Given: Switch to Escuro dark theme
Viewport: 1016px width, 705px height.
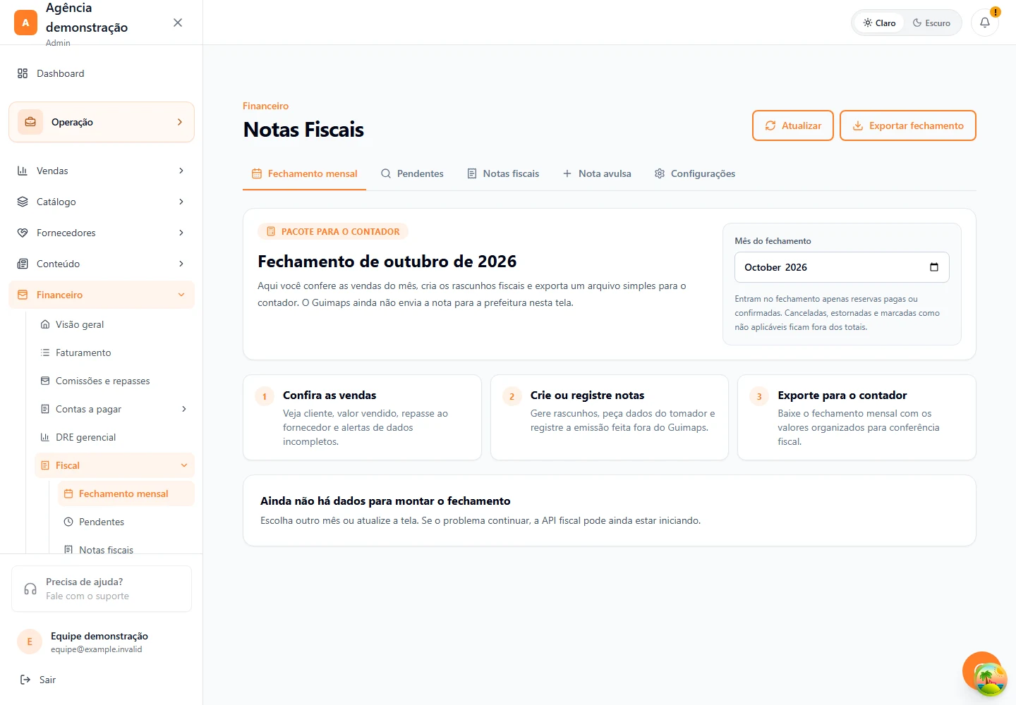Looking at the screenshot, I should [931, 23].
